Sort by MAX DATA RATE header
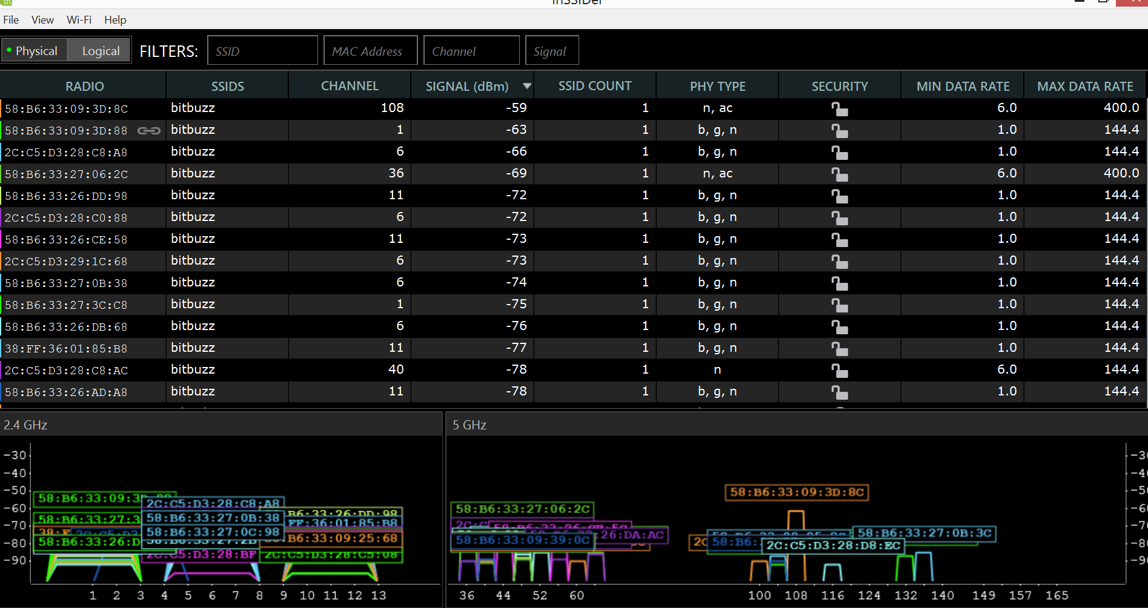Image resolution: width=1148 pixels, height=608 pixels. coord(1085,86)
